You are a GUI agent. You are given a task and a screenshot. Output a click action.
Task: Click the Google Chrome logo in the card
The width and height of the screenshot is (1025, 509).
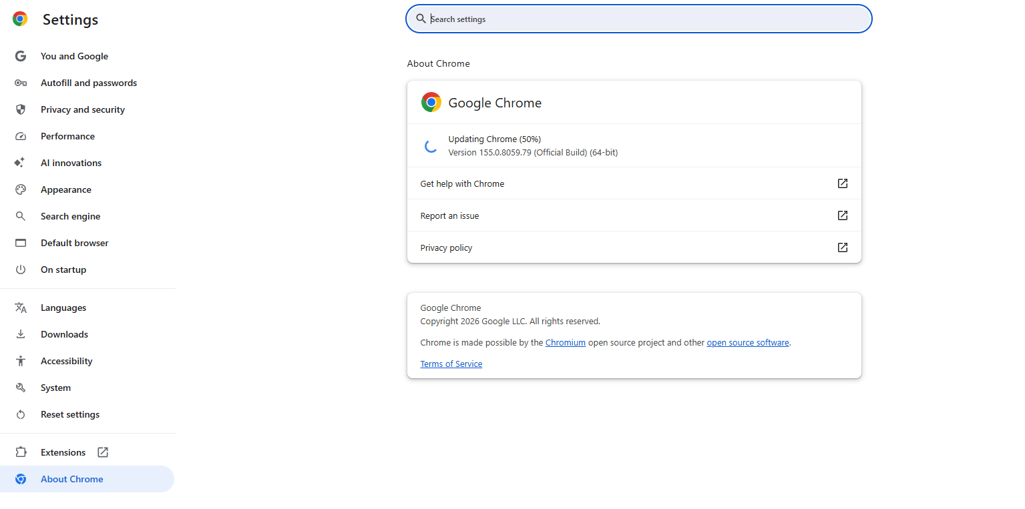point(431,102)
